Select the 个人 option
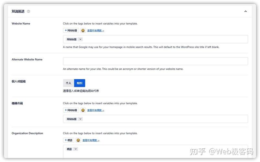The width and height of the screenshot is (260, 162). pyautogui.click(x=69, y=83)
